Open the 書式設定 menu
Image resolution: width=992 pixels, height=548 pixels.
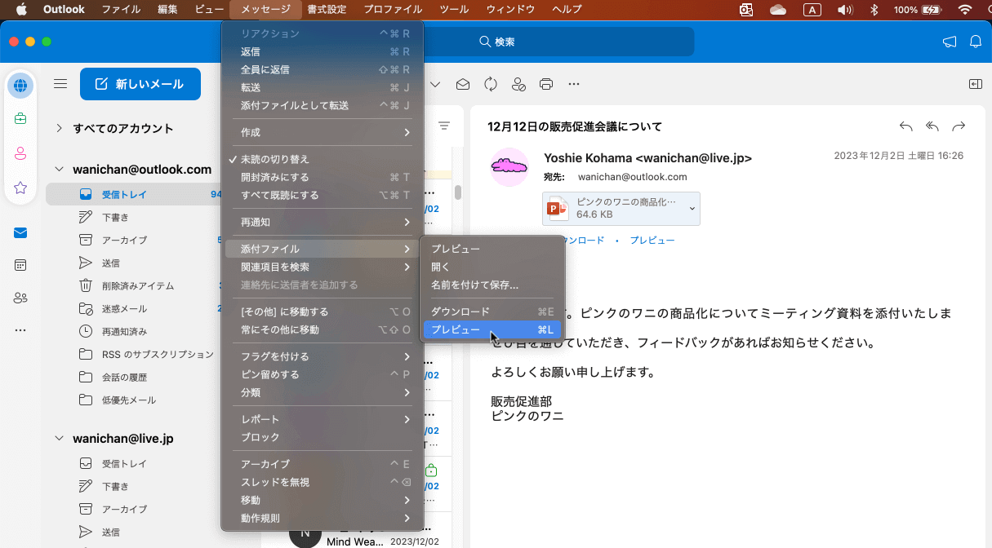pos(327,10)
